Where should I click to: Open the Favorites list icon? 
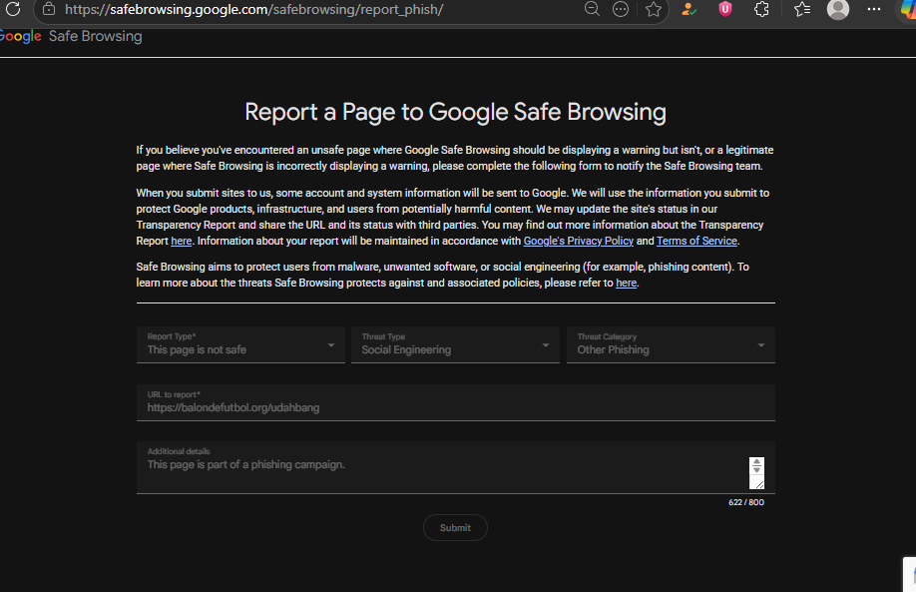[x=802, y=9]
